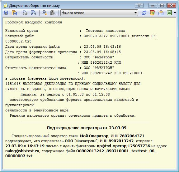Click the Save floppy disk icon
The height and width of the screenshot is (172, 179).
pos(6,13)
